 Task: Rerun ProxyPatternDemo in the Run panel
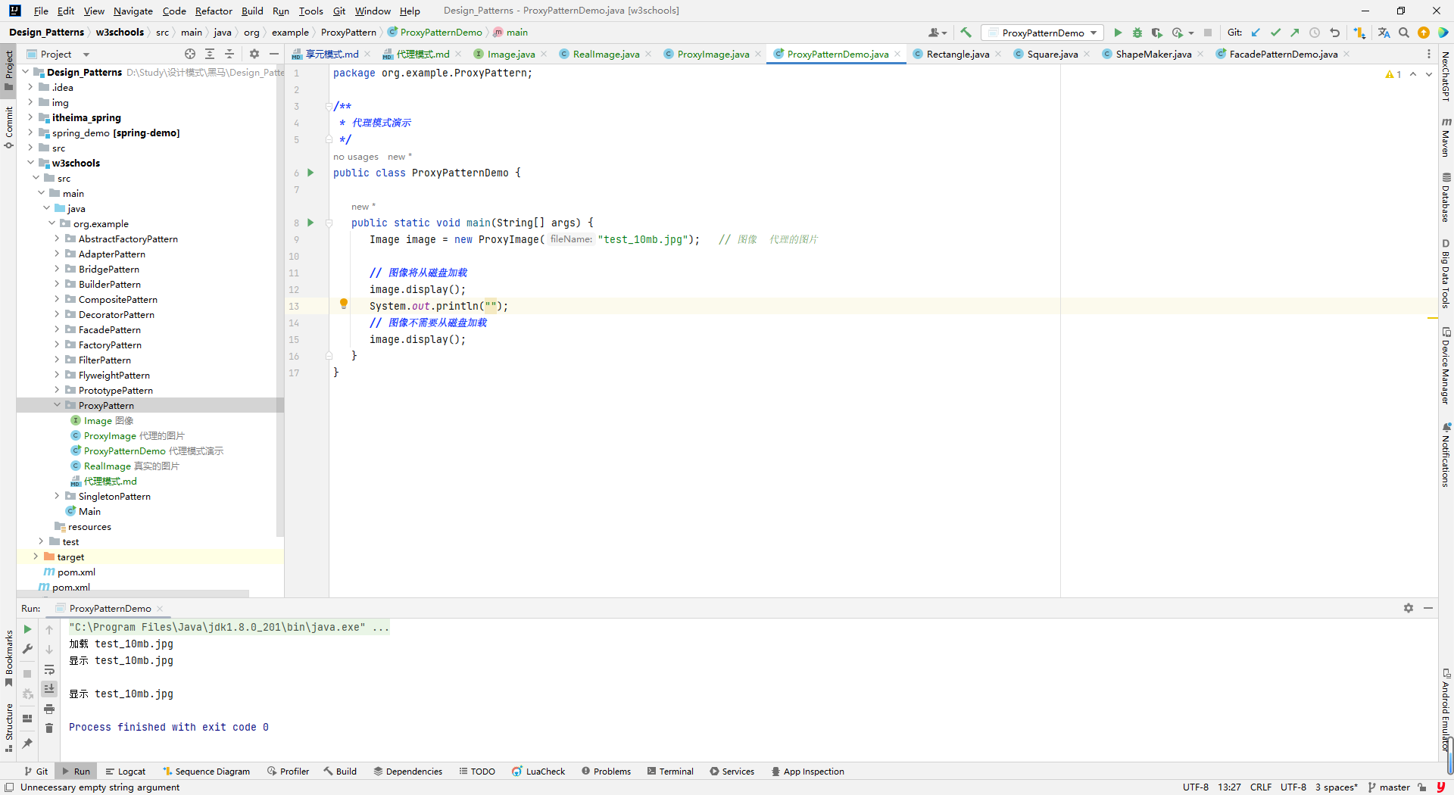(x=27, y=629)
